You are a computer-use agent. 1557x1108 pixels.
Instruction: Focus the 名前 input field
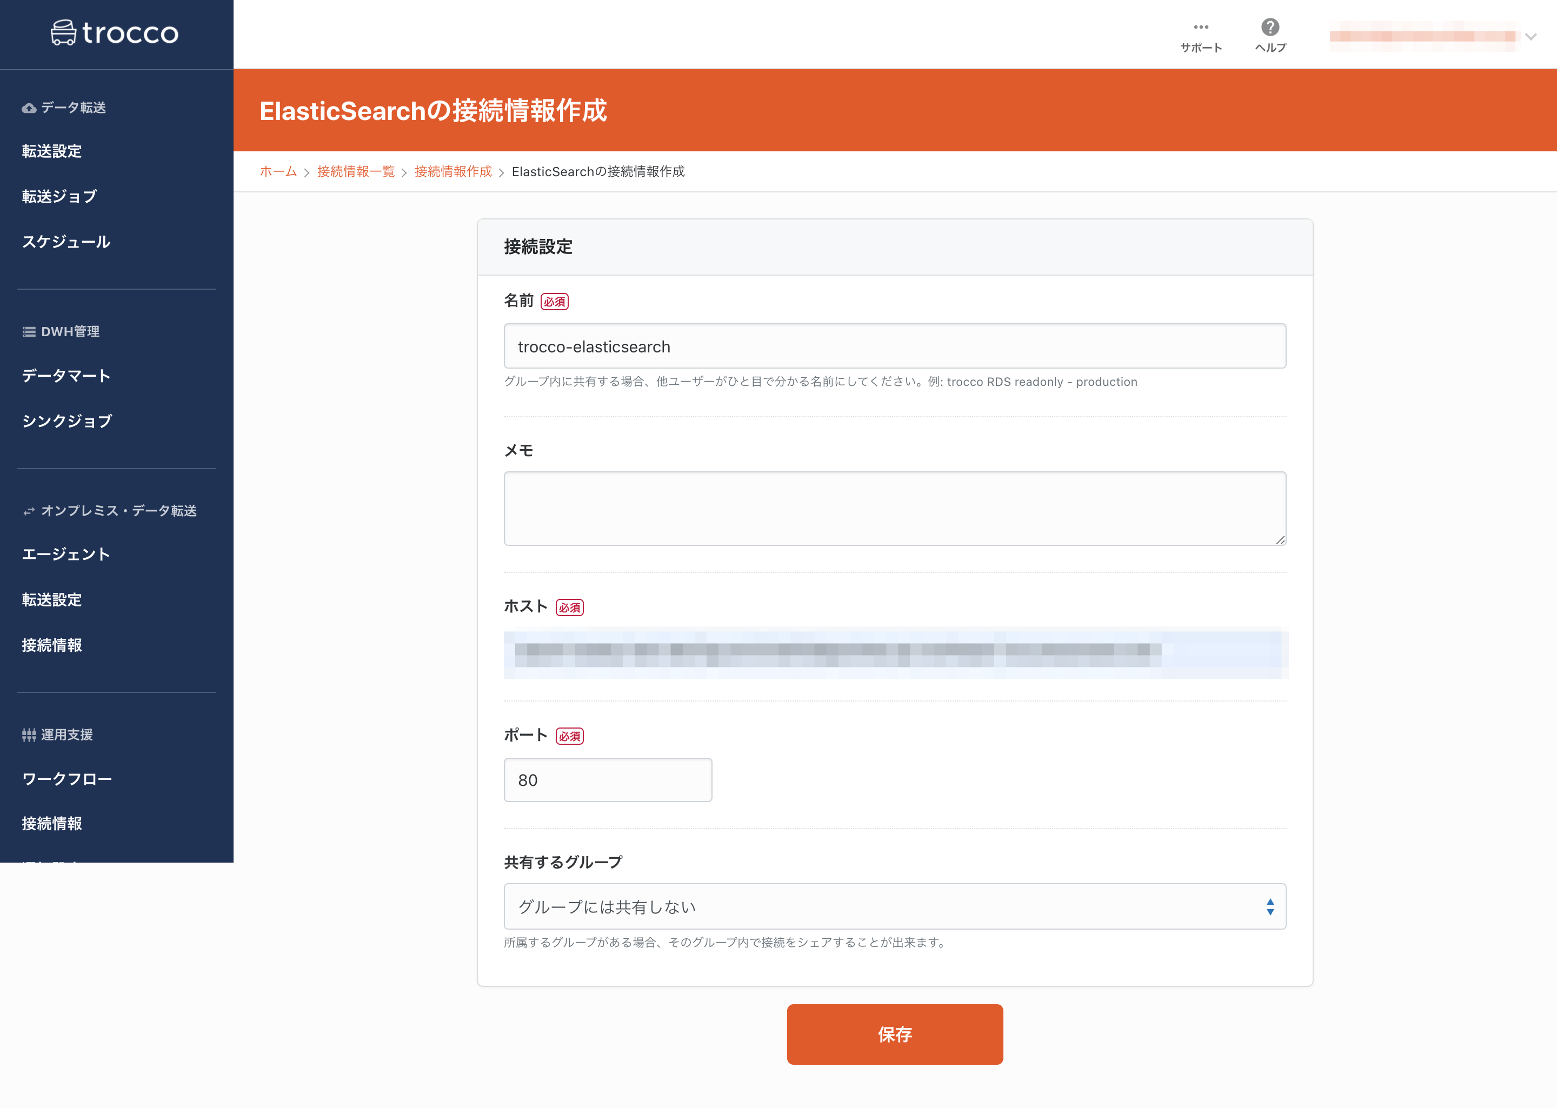coord(895,346)
